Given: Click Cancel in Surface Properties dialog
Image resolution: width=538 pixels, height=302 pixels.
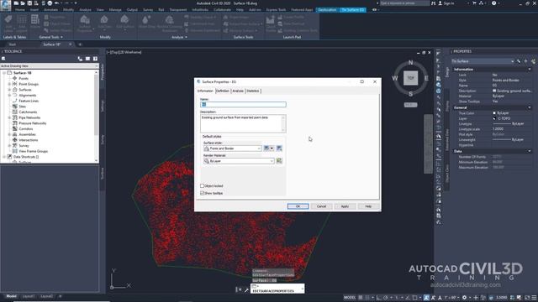Looking at the screenshot, I should pyautogui.click(x=321, y=206).
